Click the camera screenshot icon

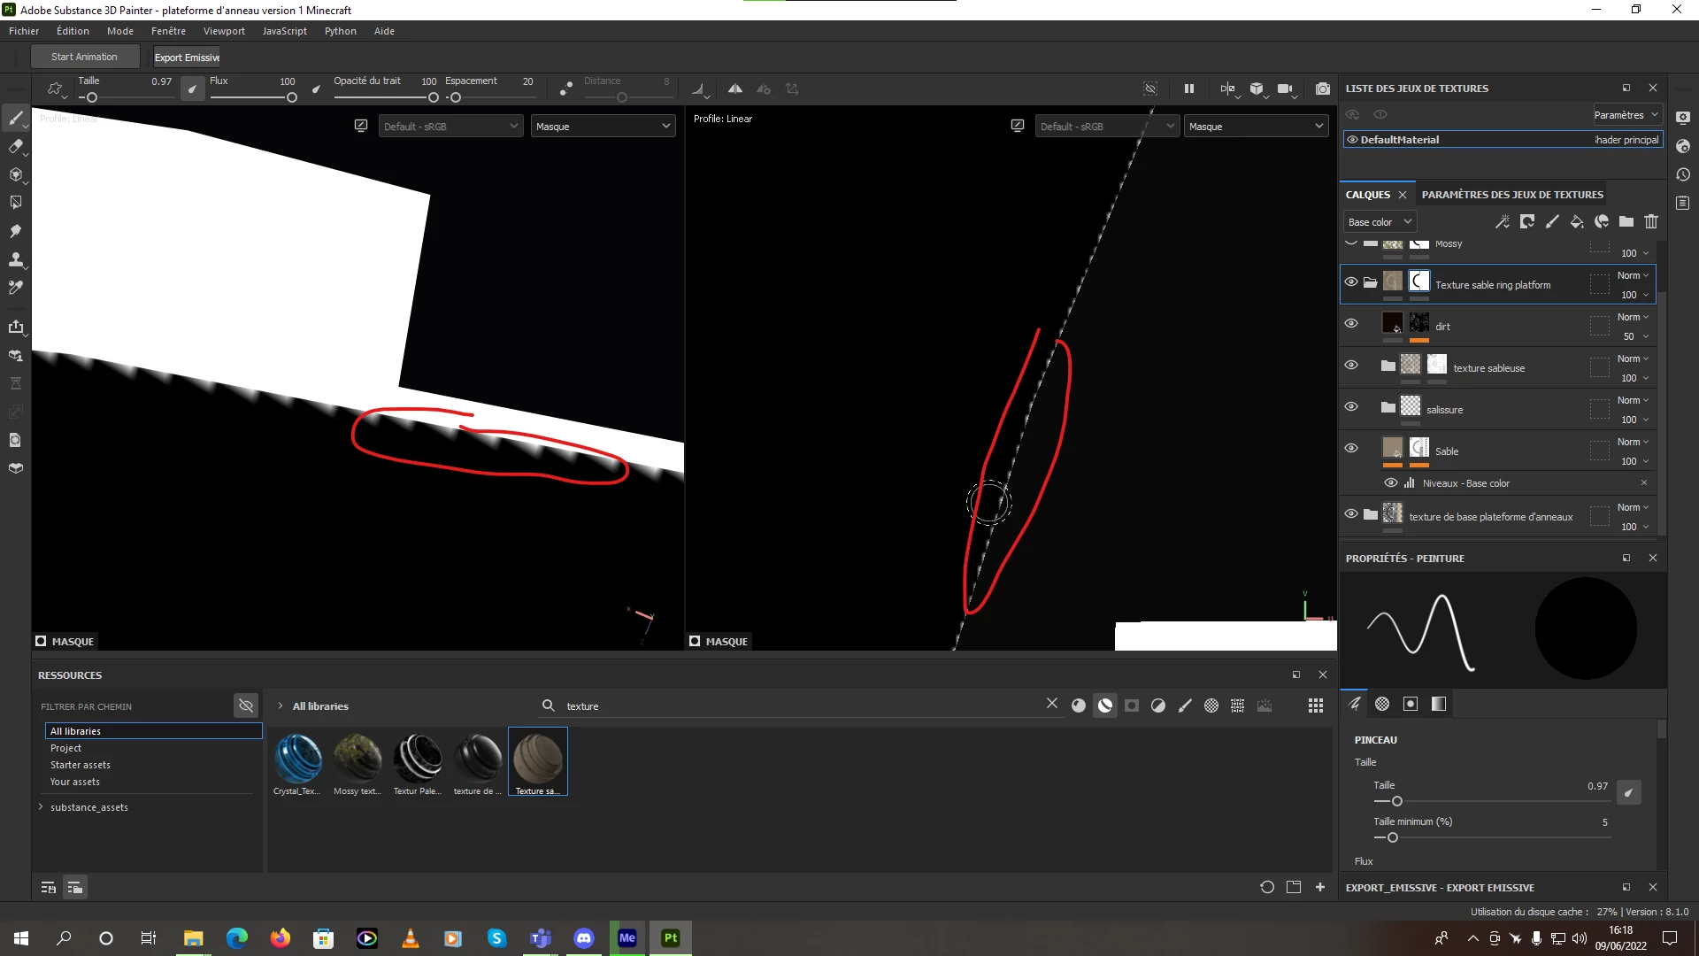(x=1322, y=89)
